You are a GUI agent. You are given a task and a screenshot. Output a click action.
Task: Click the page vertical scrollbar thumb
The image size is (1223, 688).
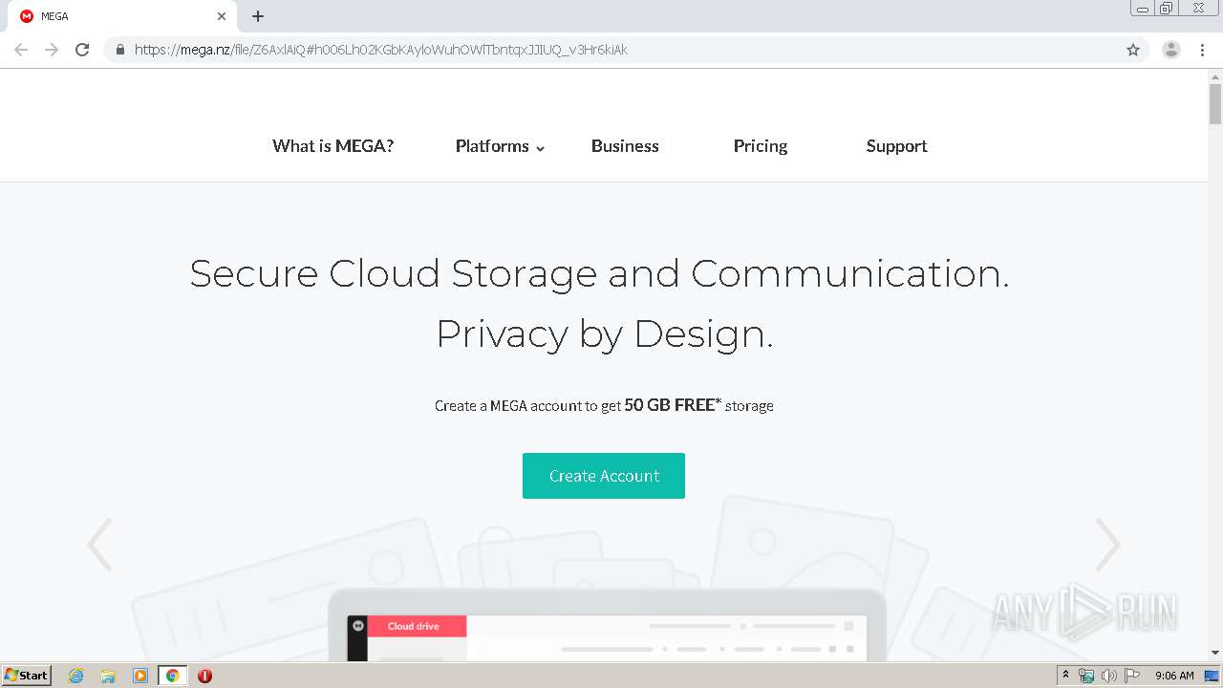1215,104
